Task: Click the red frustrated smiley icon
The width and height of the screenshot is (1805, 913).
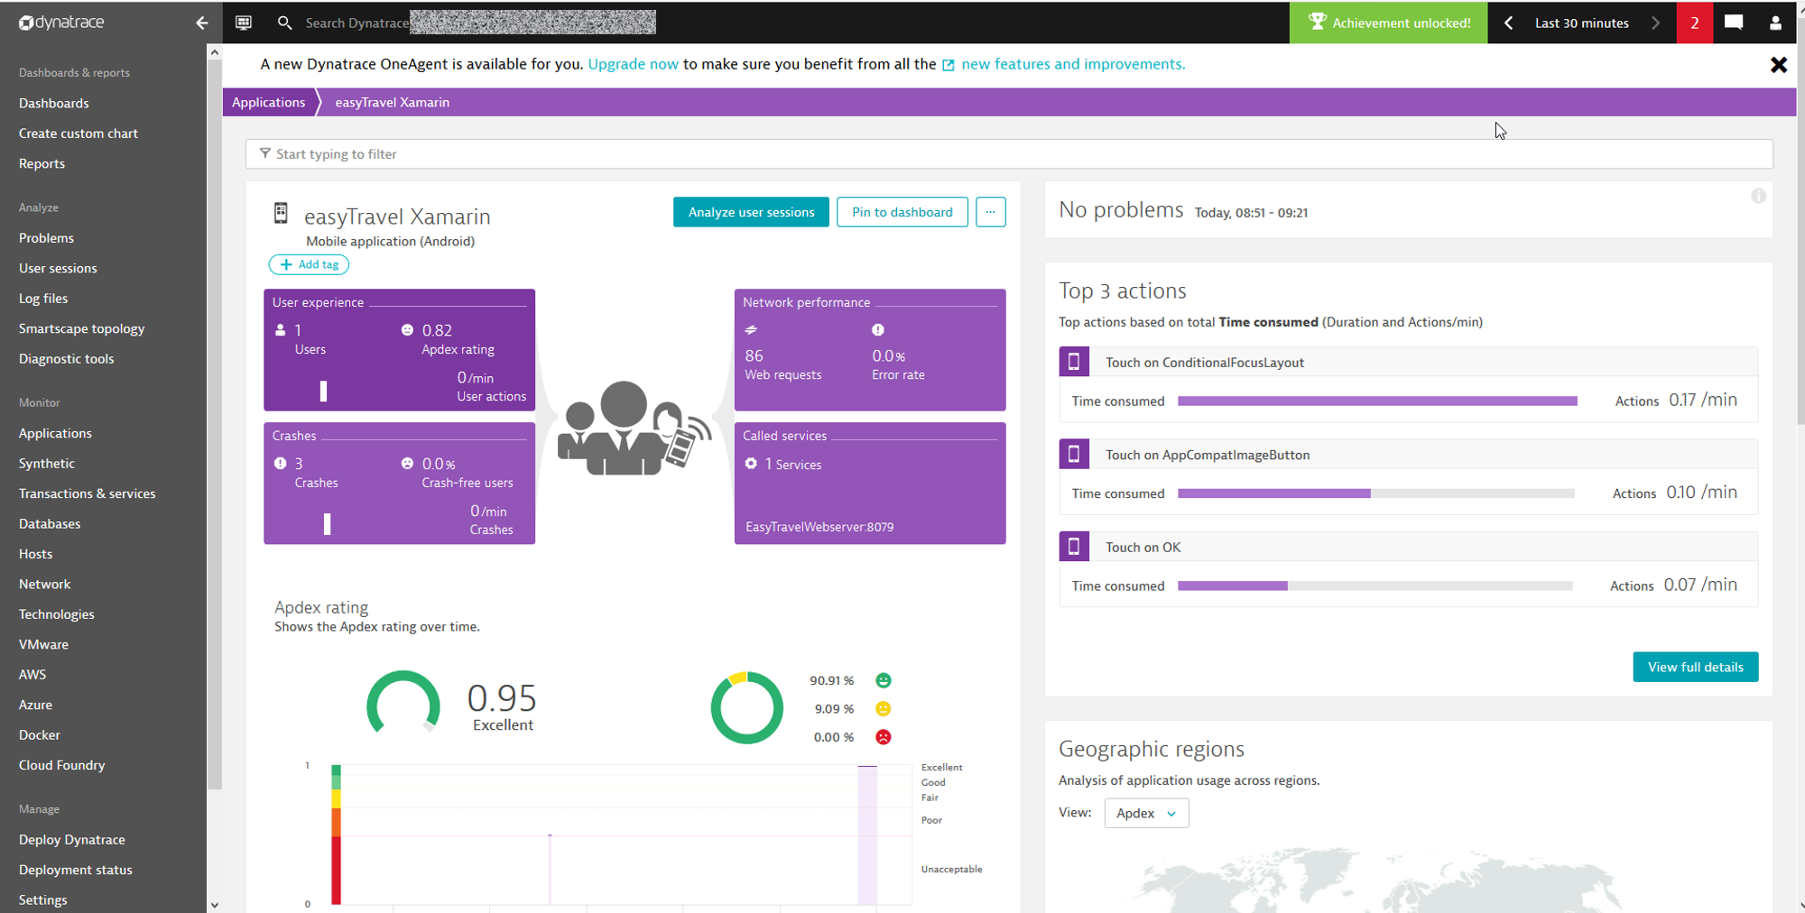Action: [x=884, y=737]
